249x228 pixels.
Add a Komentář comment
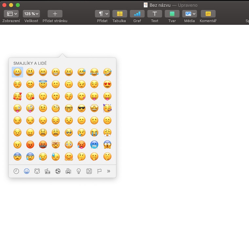[208, 14]
